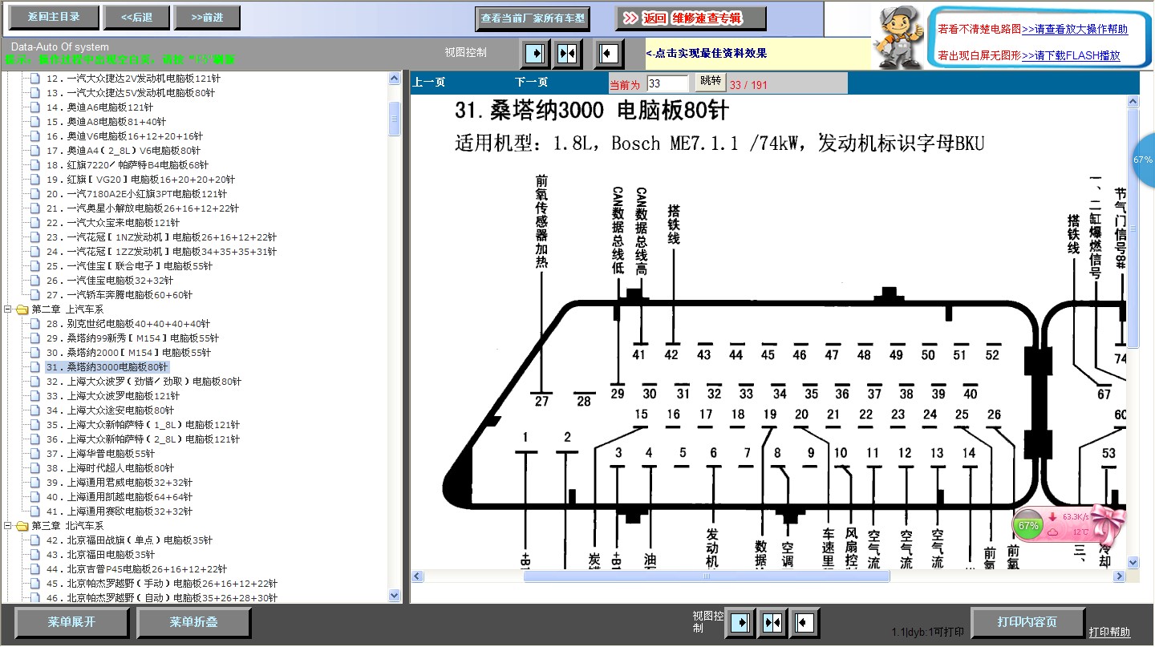Click the 菜单折叠 button
The image size is (1155, 647).
click(x=193, y=622)
